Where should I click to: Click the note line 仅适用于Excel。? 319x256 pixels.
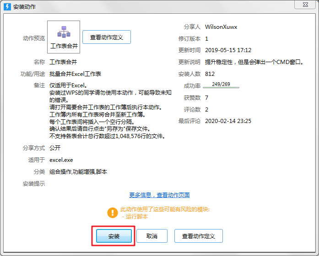68,85
